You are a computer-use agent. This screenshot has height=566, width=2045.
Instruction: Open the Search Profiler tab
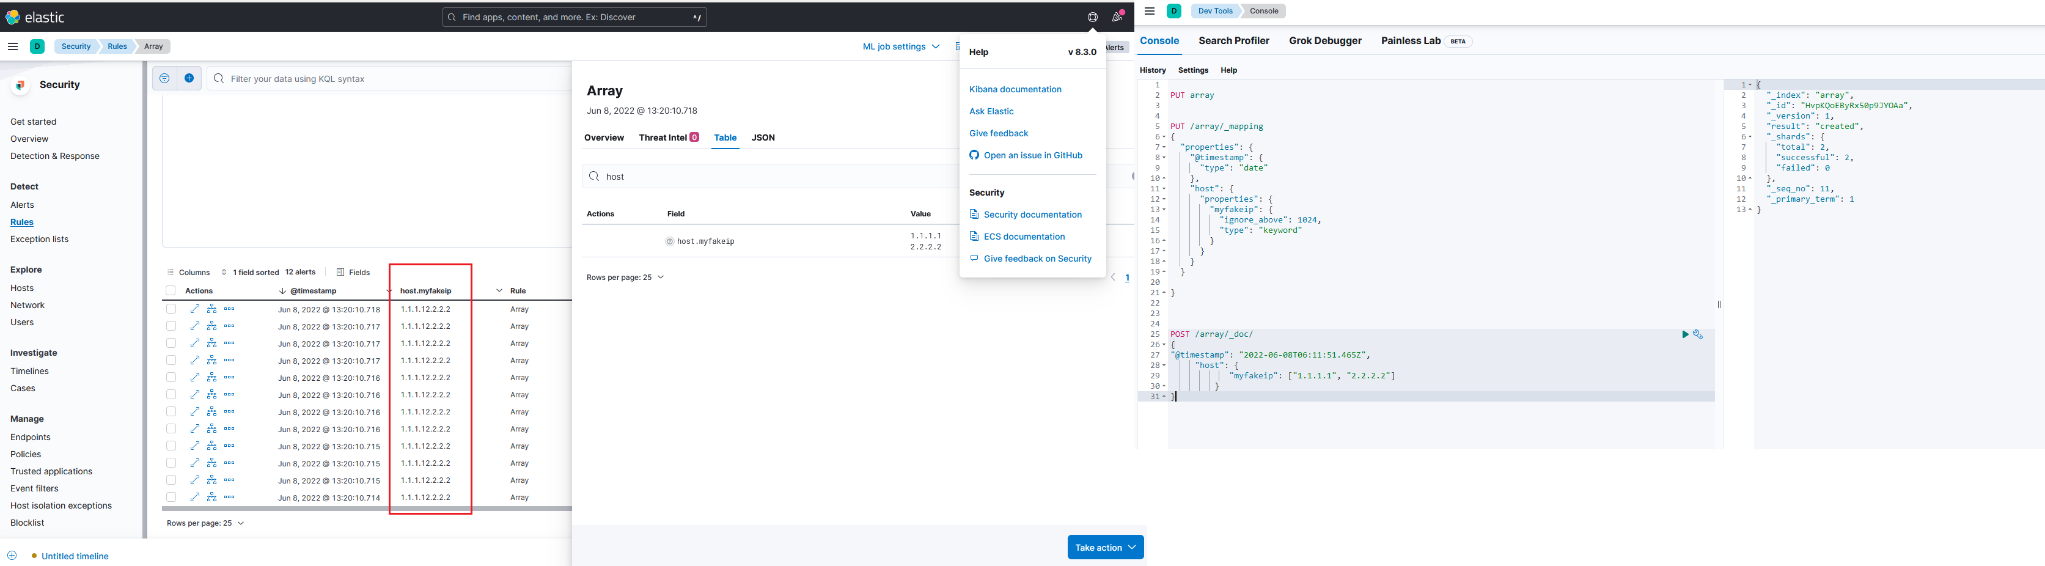[1234, 40]
